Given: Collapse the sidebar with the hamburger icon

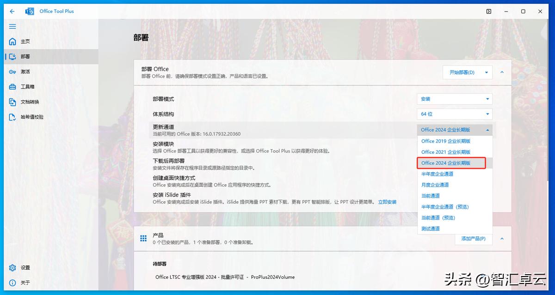Looking at the screenshot, I should tap(12, 26).
